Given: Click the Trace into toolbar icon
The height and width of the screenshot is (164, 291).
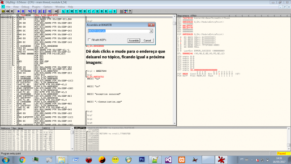Looking at the screenshot, I should 40,11.
